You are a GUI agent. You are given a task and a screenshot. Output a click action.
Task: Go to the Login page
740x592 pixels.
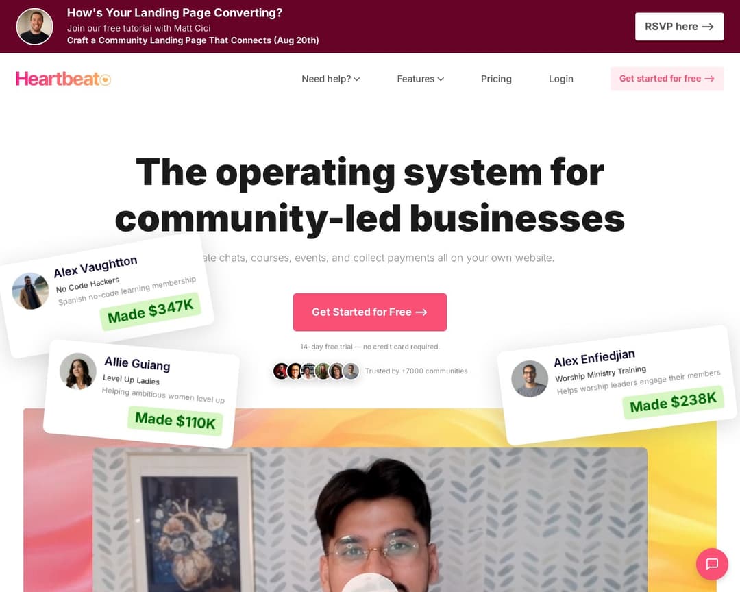[x=560, y=79]
